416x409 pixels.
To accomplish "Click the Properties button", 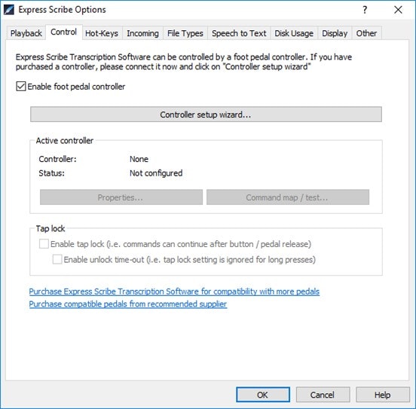I will [x=121, y=197].
